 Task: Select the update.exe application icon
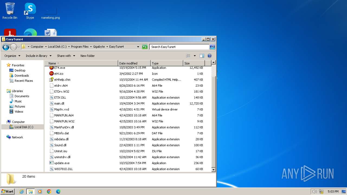pyautogui.click(x=52, y=163)
